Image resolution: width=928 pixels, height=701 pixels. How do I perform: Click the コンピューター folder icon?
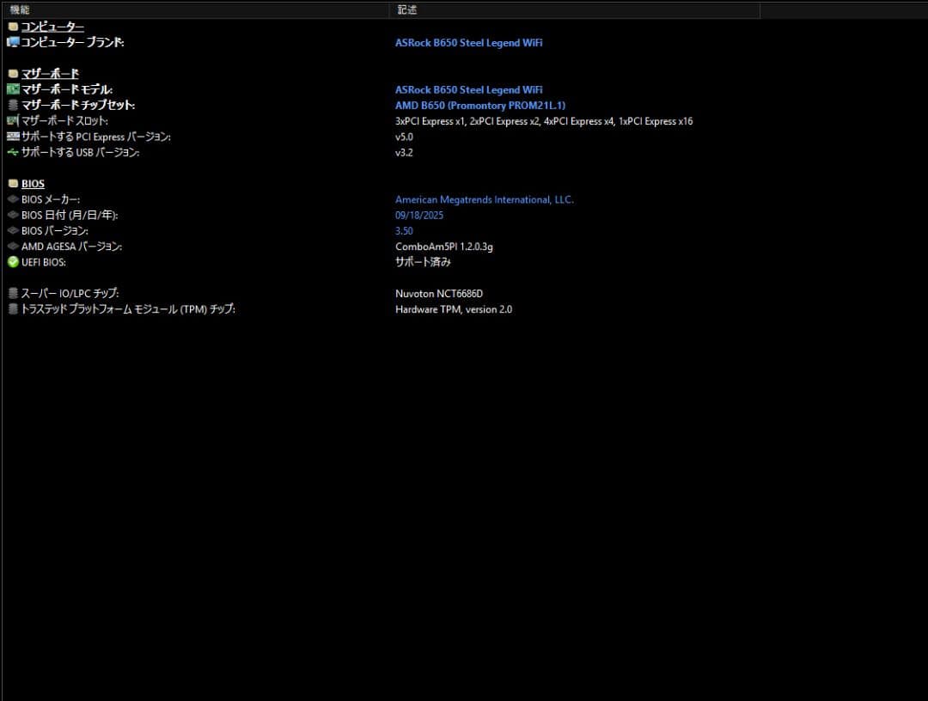(x=12, y=26)
